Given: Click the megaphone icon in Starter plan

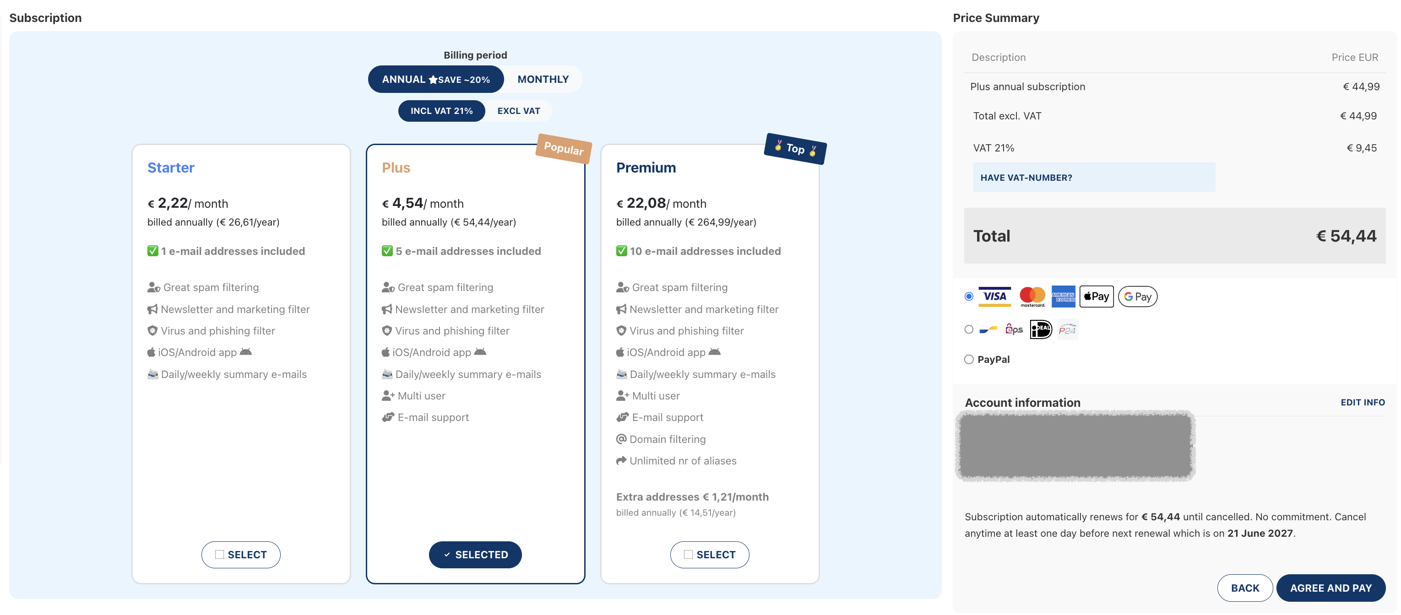Looking at the screenshot, I should point(152,309).
